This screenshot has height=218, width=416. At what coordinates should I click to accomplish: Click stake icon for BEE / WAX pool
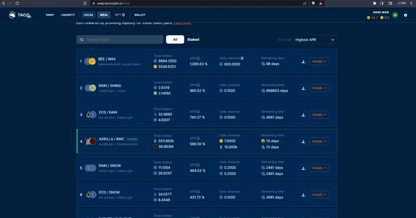pyautogui.click(x=303, y=62)
